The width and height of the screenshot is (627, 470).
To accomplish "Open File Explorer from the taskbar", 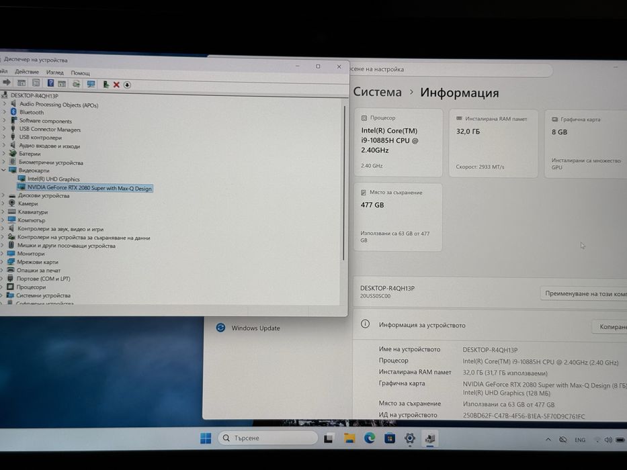I will coord(349,438).
